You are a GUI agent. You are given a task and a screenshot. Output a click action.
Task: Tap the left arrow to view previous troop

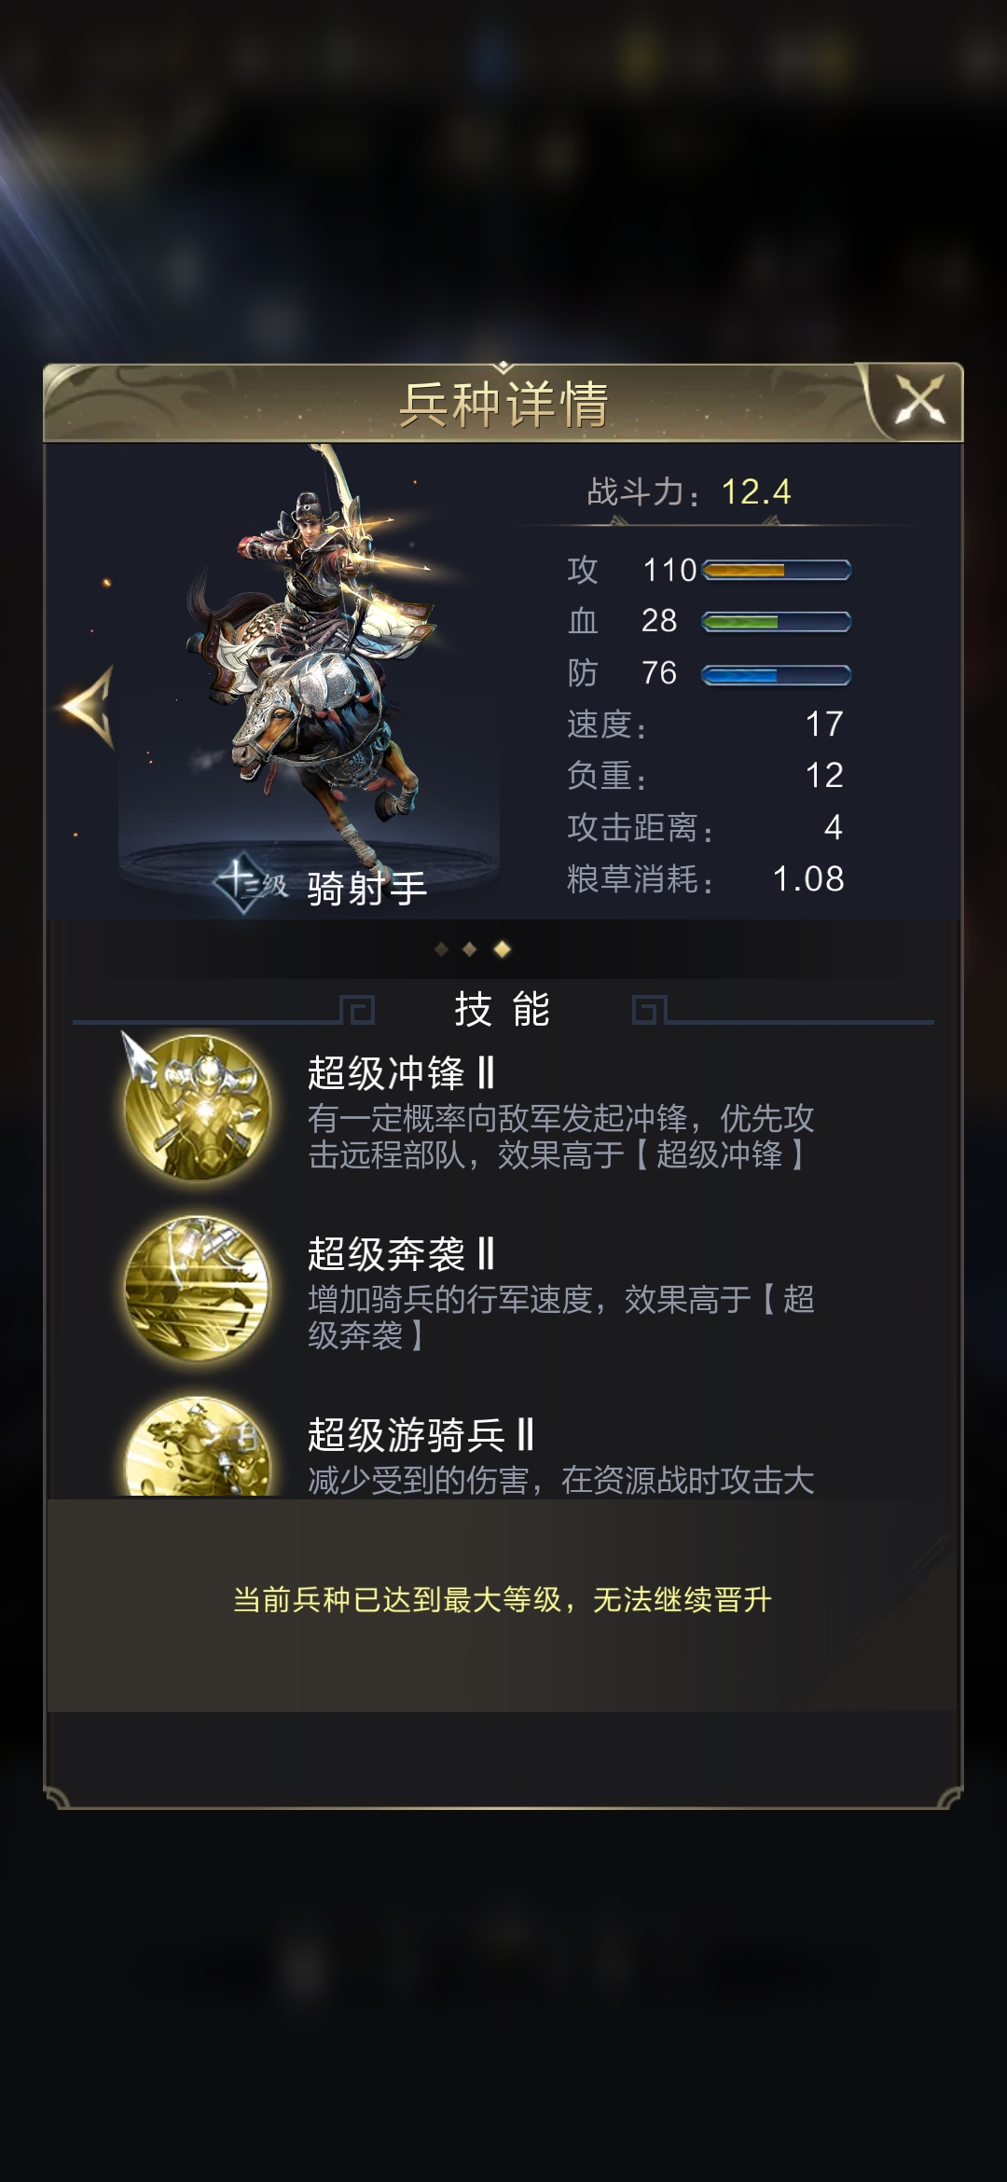(x=89, y=708)
